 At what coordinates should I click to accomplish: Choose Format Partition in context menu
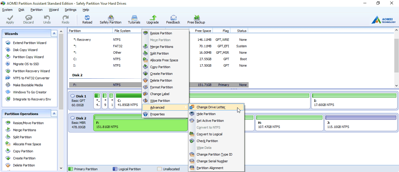click(165, 87)
